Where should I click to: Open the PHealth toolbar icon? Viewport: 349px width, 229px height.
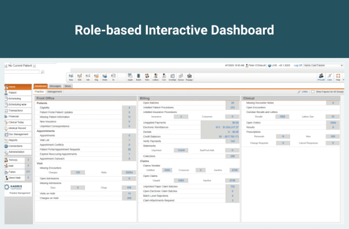321,77
